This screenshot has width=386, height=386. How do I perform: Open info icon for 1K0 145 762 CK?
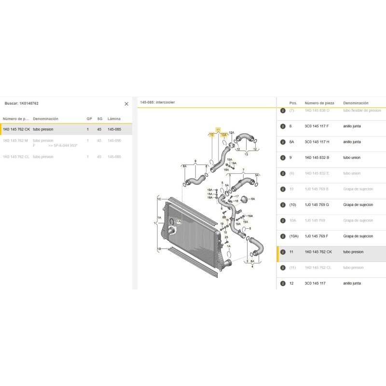283,252
